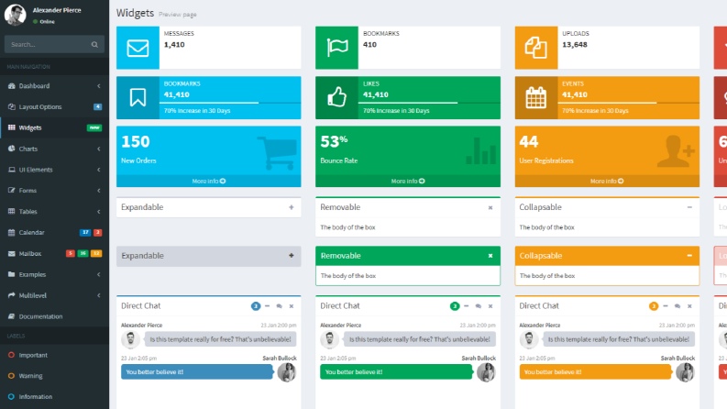Click the Likes thumbs-up icon
The height and width of the screenshot is (409, 727).
point(337,97)
